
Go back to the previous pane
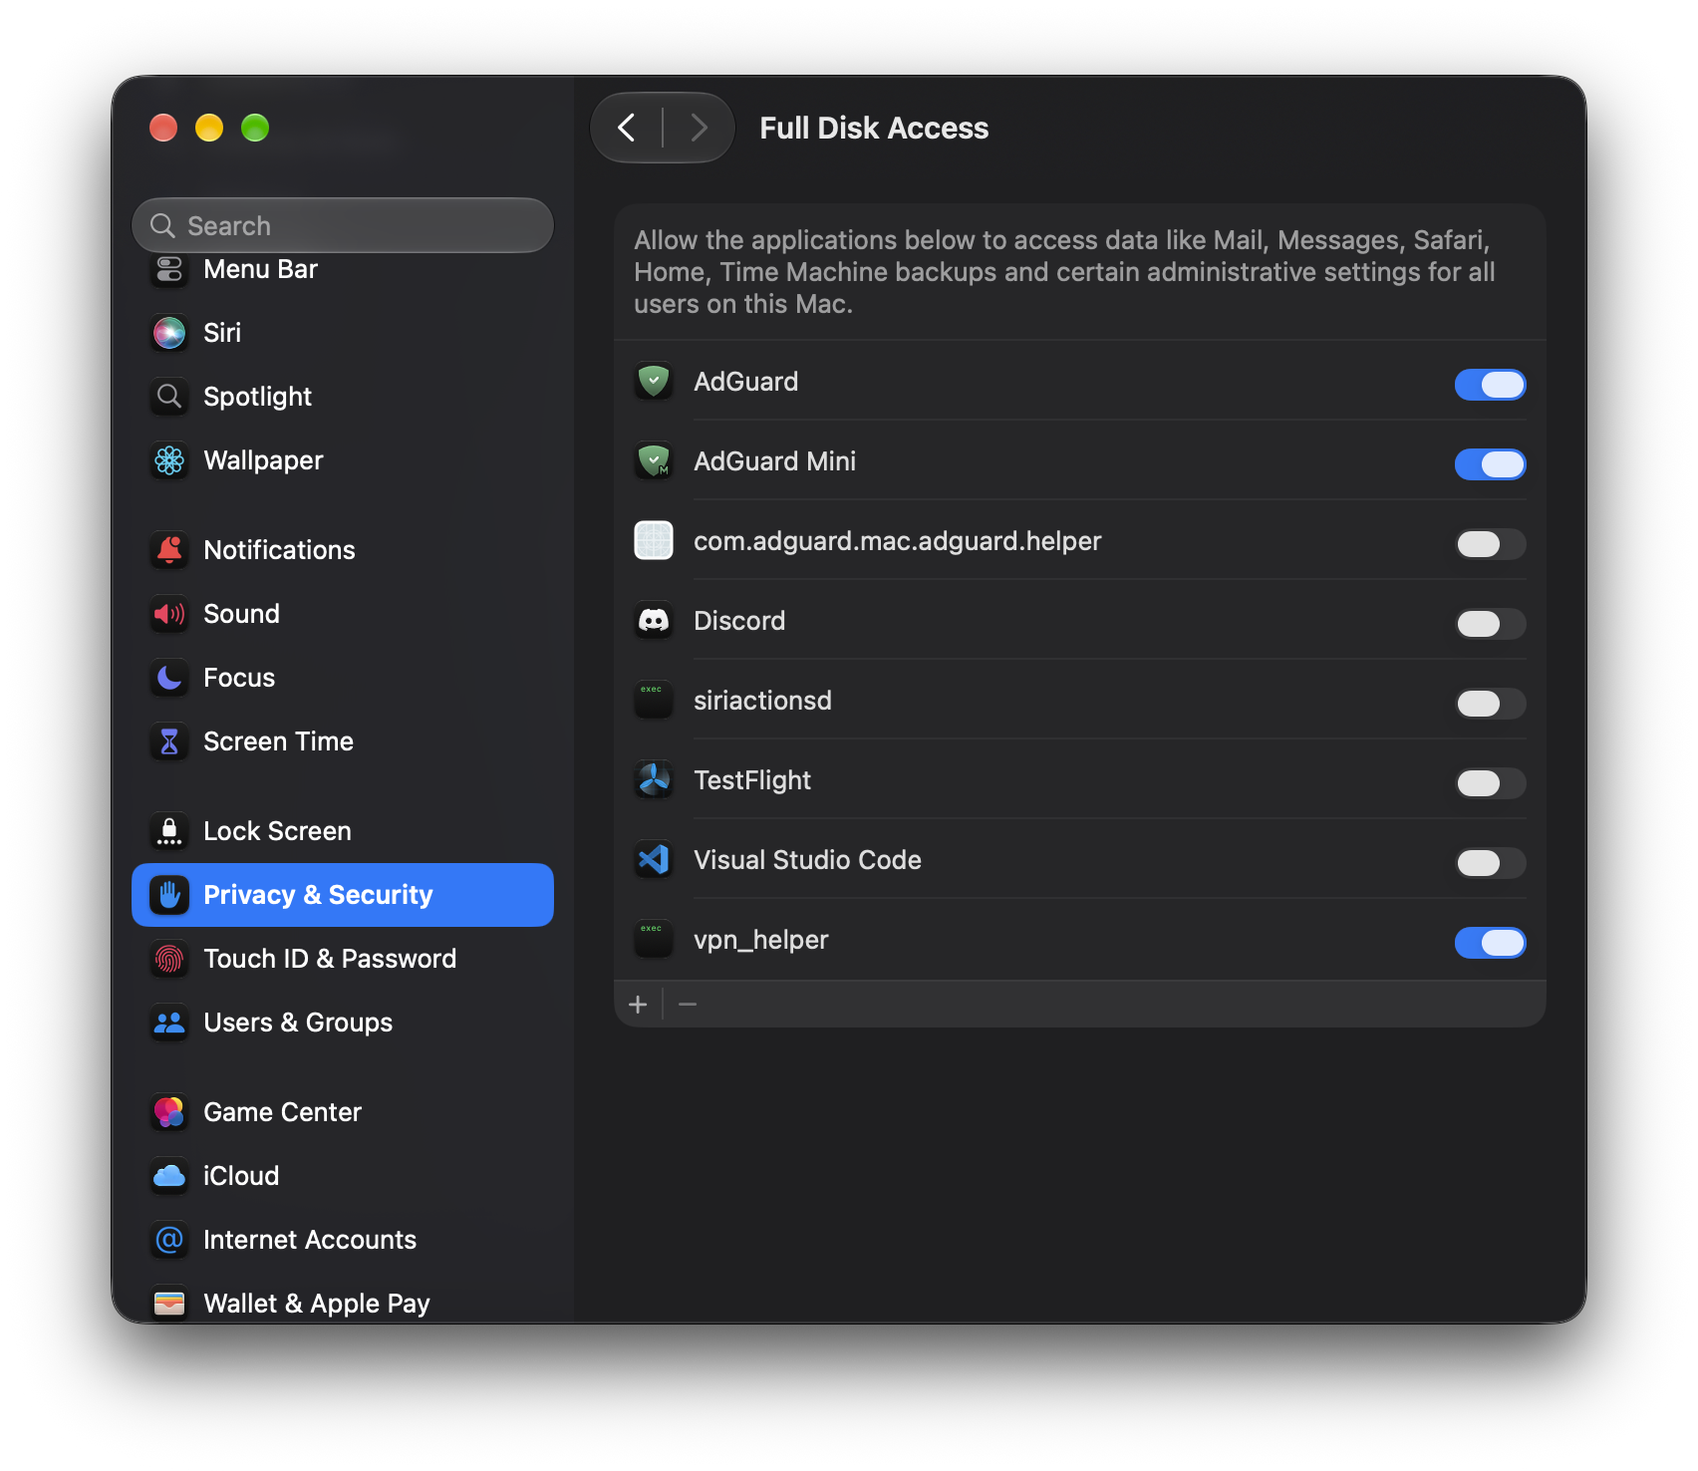coord(627,128)
